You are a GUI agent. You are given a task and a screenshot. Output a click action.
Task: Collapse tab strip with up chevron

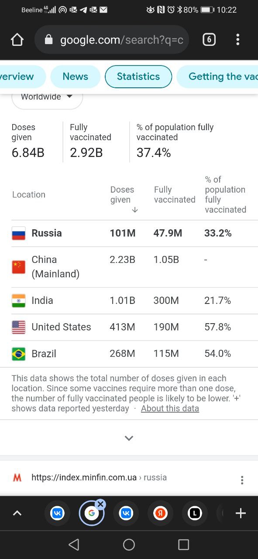(17, 513)
